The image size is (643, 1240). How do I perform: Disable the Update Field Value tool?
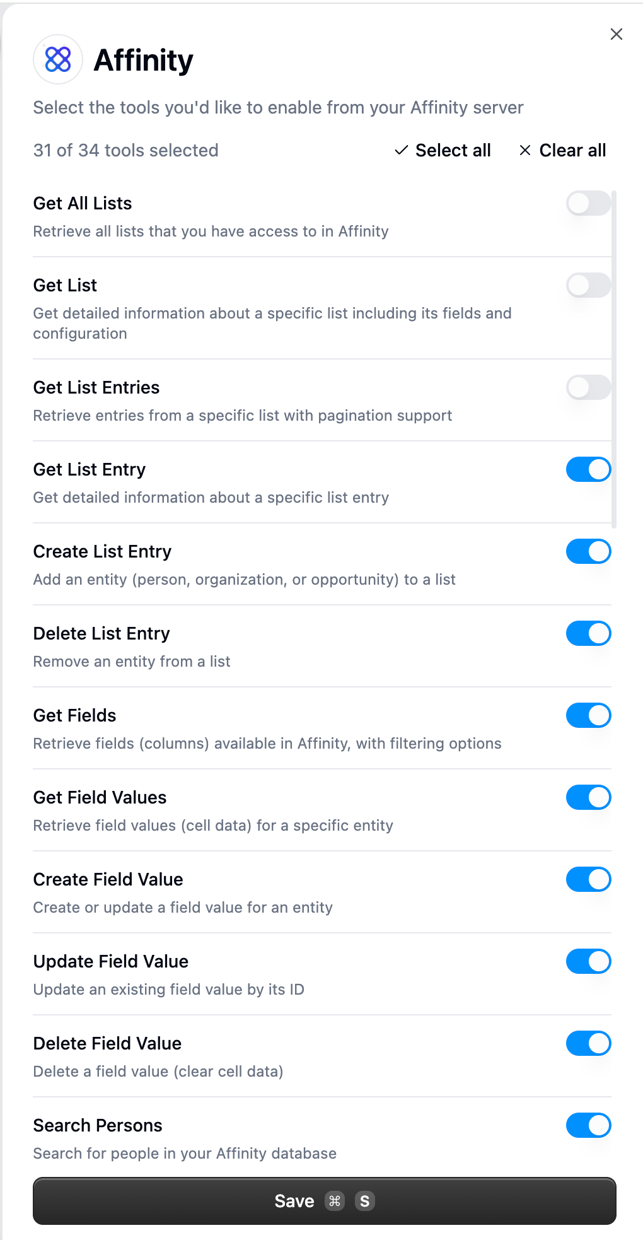[588, 961]
